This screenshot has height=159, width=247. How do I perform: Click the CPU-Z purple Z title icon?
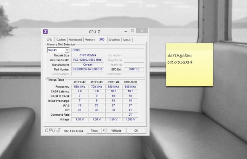pos(45,31)
